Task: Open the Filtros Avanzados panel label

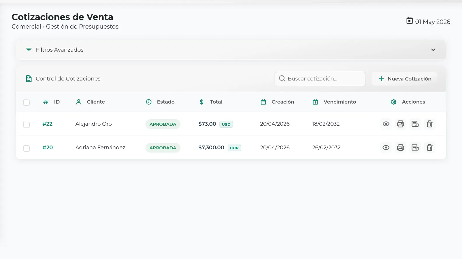Action: coord(59,50)
